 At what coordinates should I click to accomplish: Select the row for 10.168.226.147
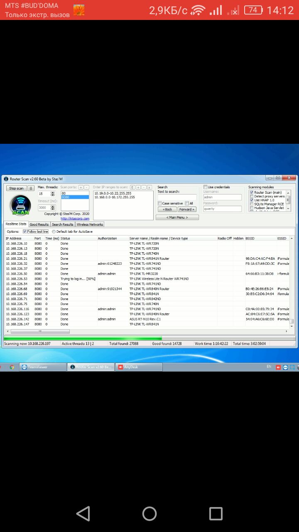click(x=147, y=324)
